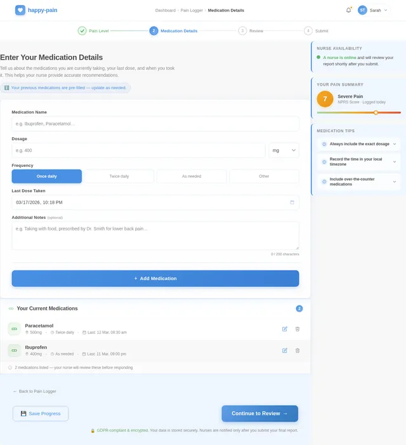Open calendar picker in Last Dose Taken

(x=292, y=203)
